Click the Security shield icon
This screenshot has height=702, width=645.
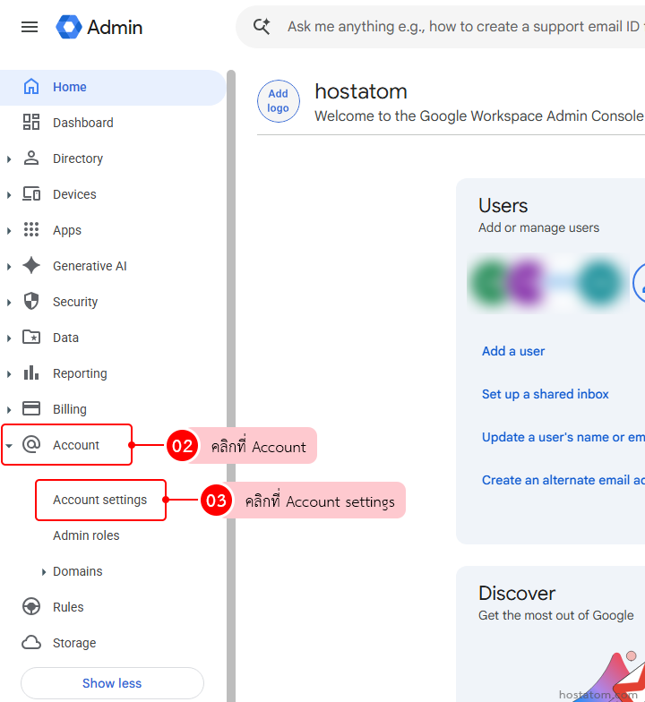30,301
